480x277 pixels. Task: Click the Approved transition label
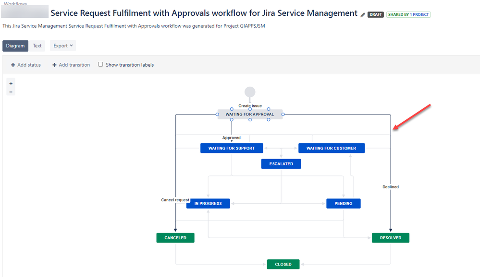coord(232,138)
